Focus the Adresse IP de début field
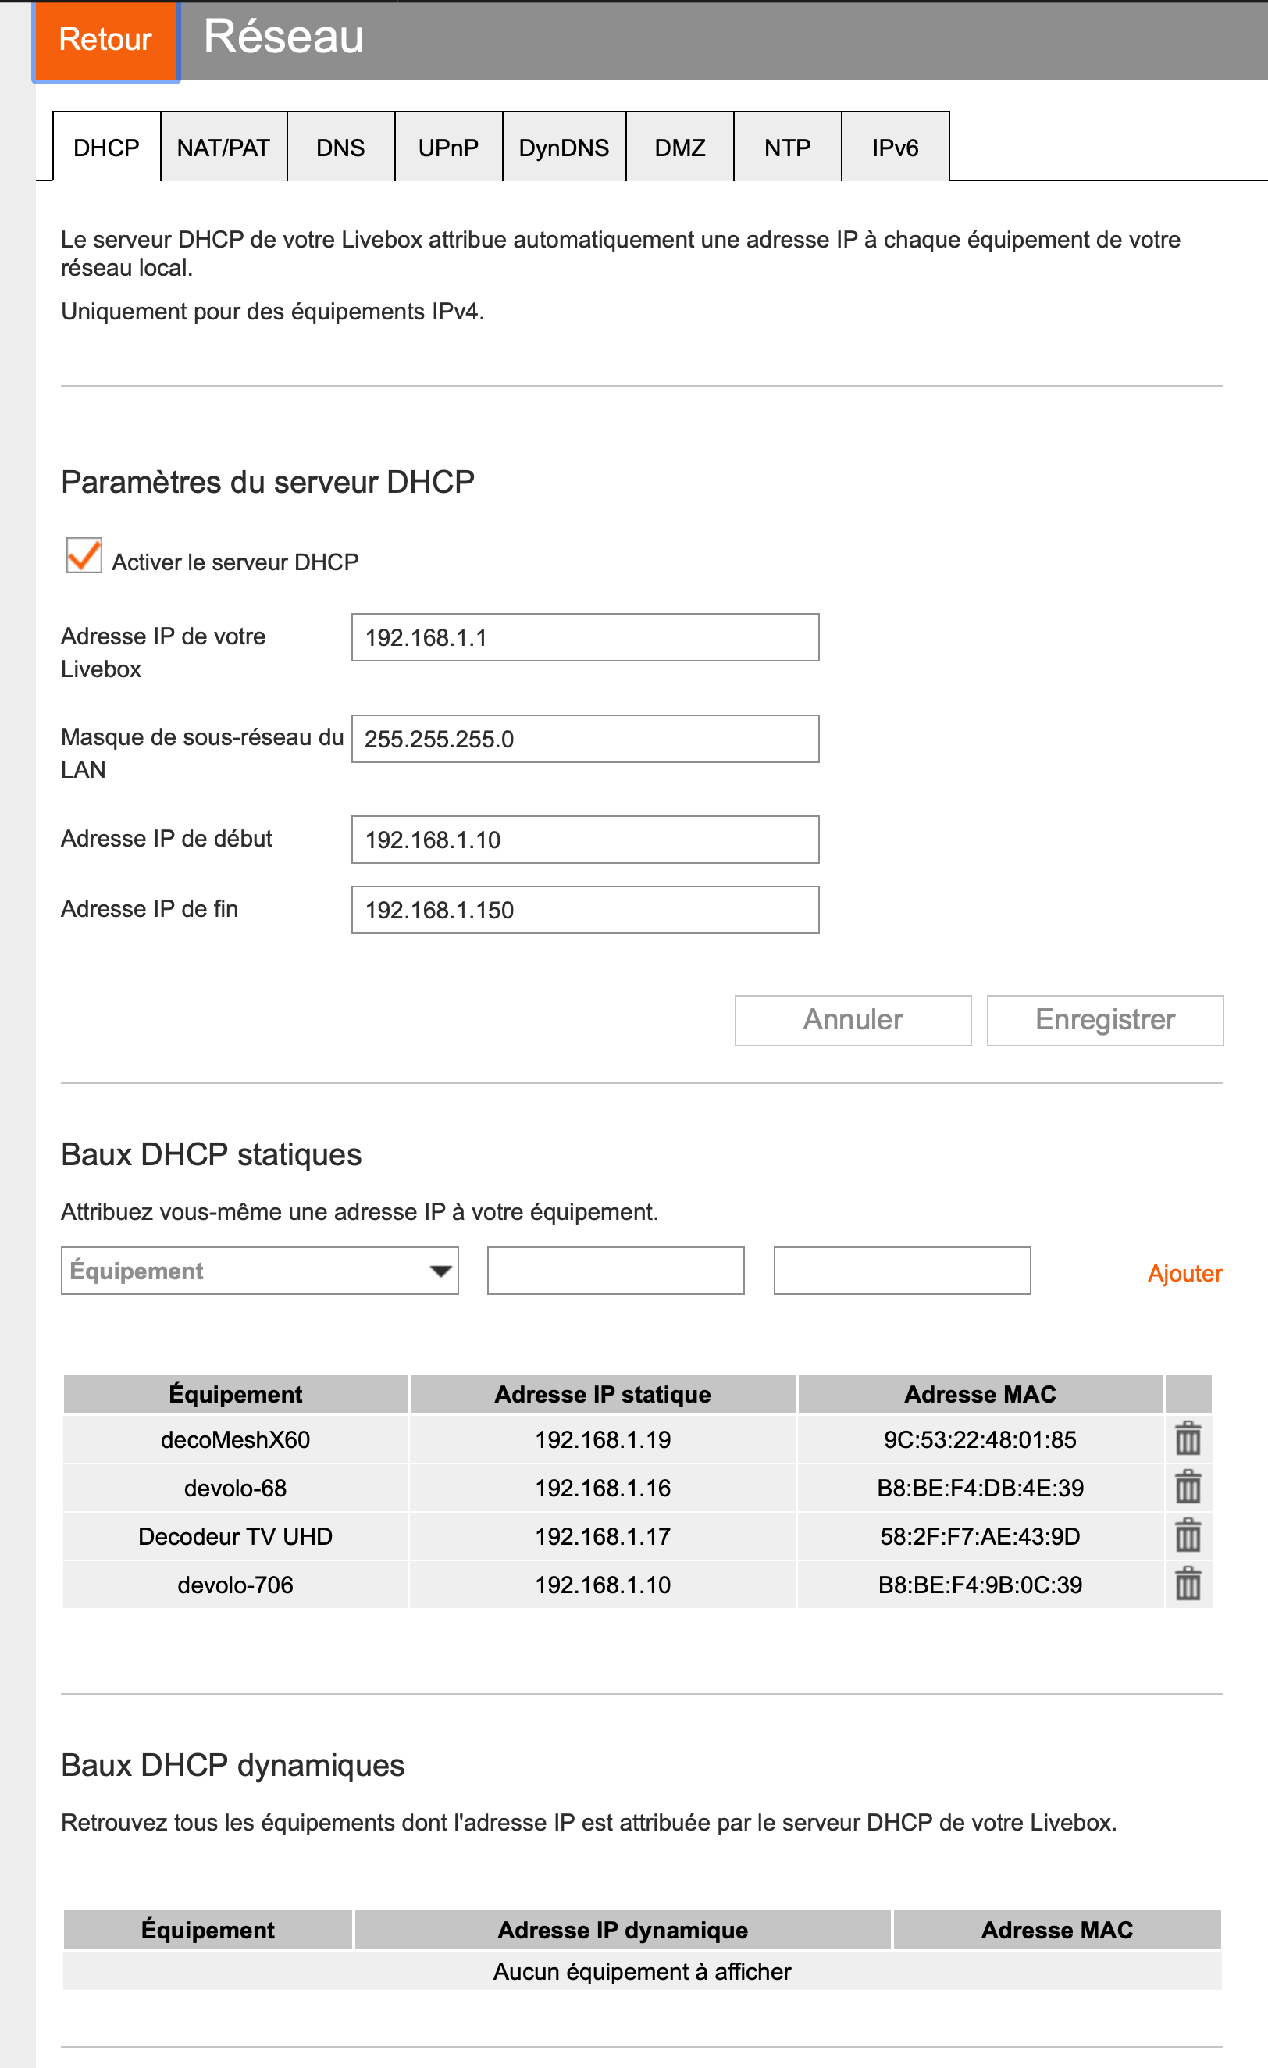 pyautogui.click(x=585, y=840)
